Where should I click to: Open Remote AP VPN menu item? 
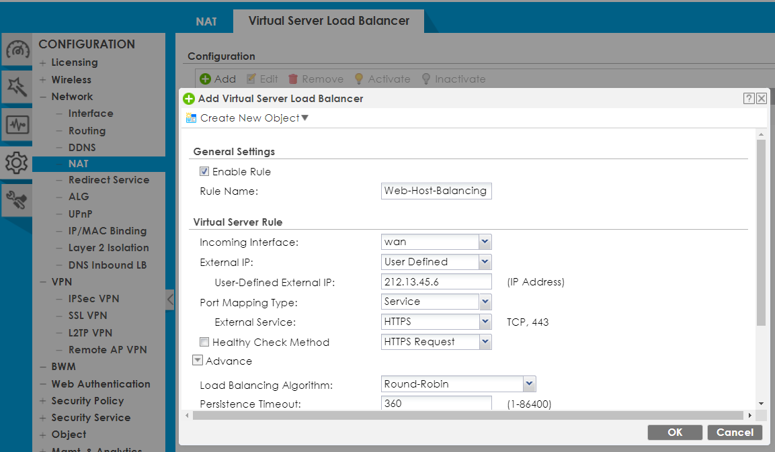[108, 350]
